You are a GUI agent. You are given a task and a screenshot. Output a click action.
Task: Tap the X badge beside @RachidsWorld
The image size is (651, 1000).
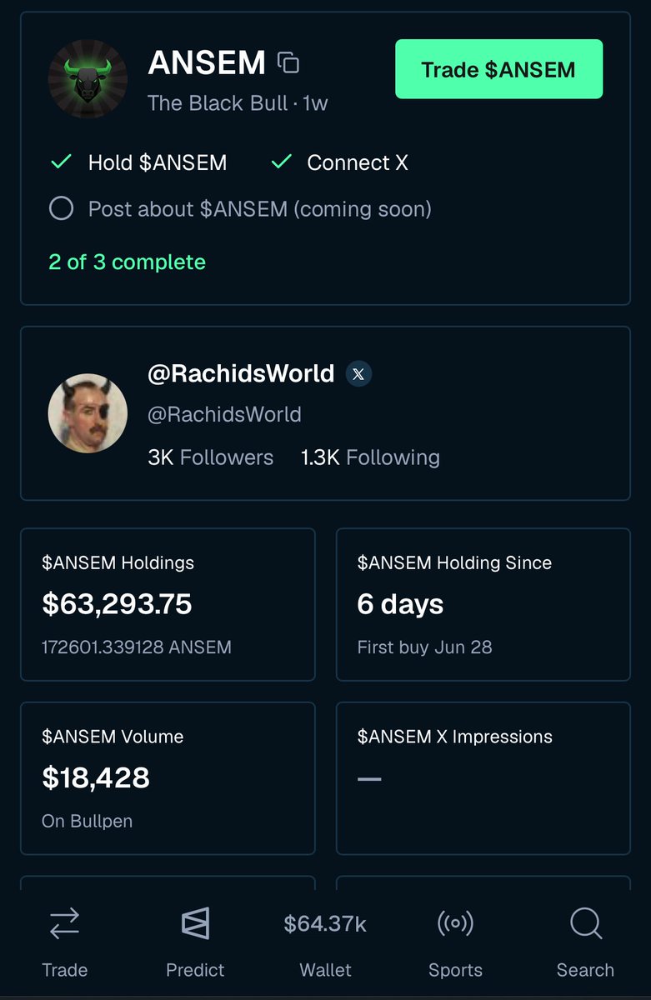pyautogui.click(x=358, y=374)
